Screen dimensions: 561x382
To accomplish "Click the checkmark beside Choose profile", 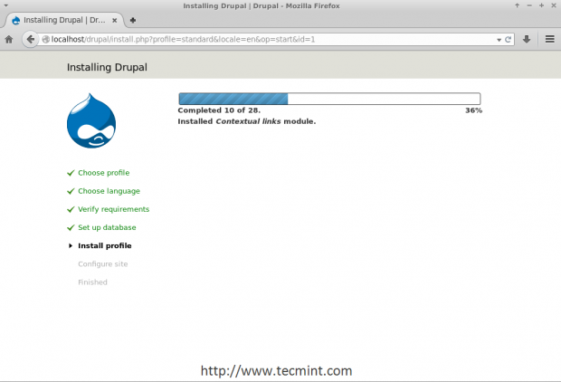I will pyautogui.click(x=71, y=173).
